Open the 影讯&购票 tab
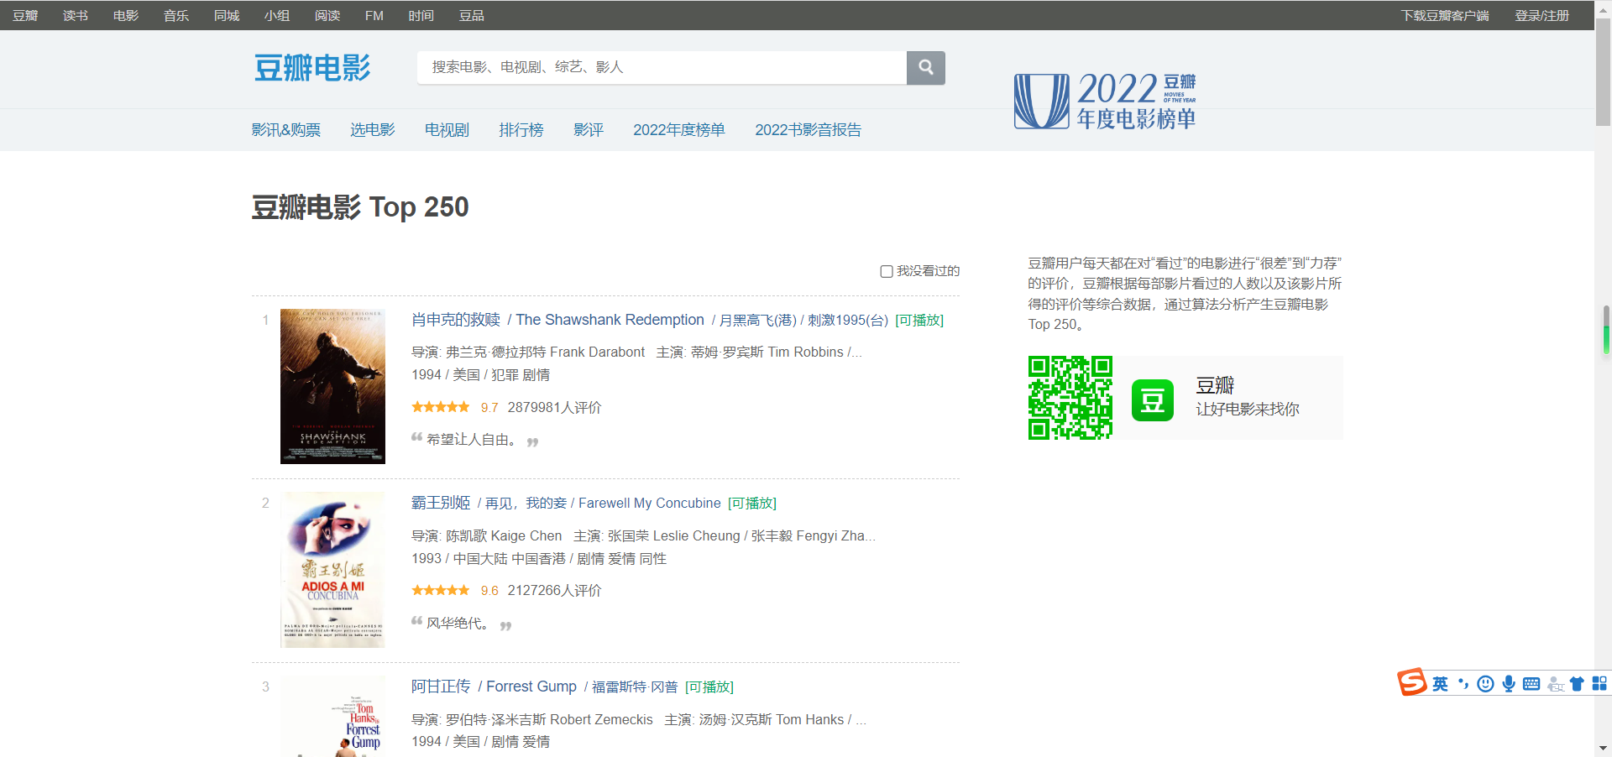 tap(286, 130)
